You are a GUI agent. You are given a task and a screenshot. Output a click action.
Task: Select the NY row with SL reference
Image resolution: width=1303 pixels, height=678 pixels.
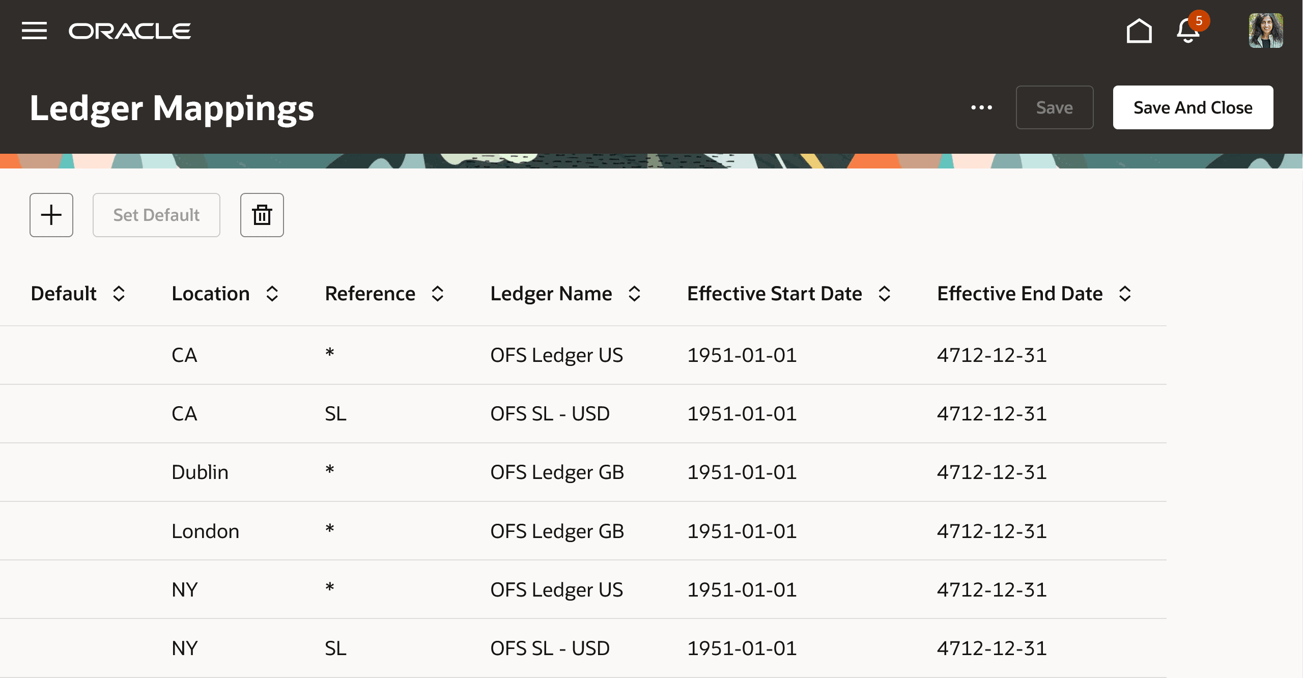[x=583, y=648]
